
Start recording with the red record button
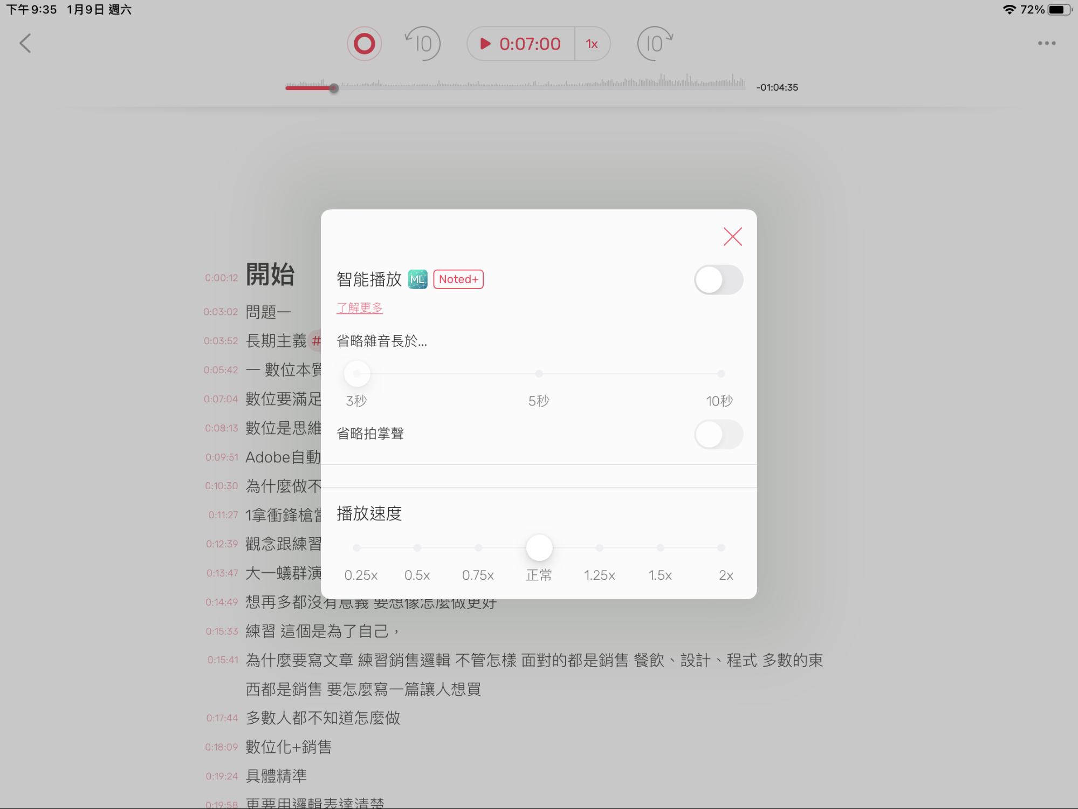point(364,43)
